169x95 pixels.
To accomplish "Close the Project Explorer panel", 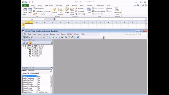I will pos(51,40).
